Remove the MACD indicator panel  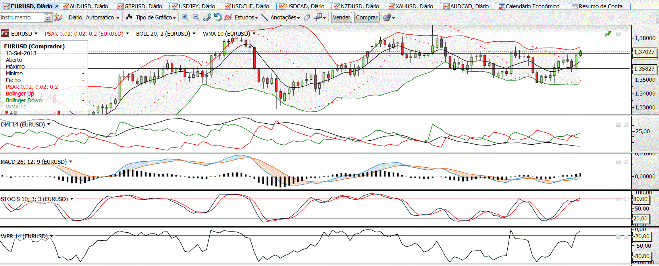tap(626, 162)
